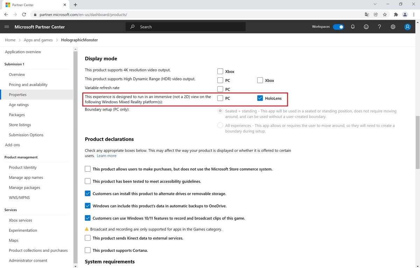This screenshot has width=420, height=268.
Task: Open WNS/MPNS page
Action: (x=19, y=198)
